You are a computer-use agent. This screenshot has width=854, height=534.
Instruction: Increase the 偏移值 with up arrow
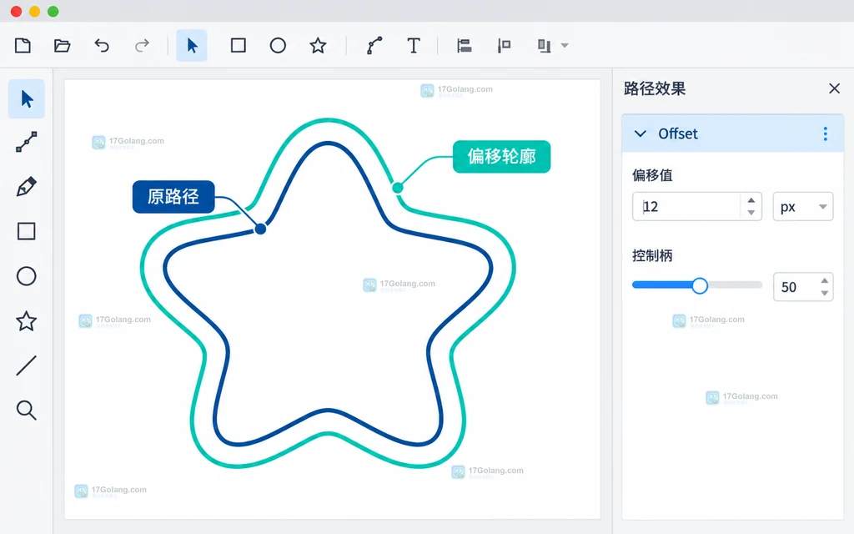click(751, 200)
